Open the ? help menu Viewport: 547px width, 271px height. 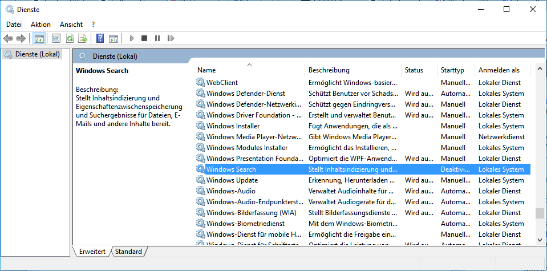coord(93,25)
